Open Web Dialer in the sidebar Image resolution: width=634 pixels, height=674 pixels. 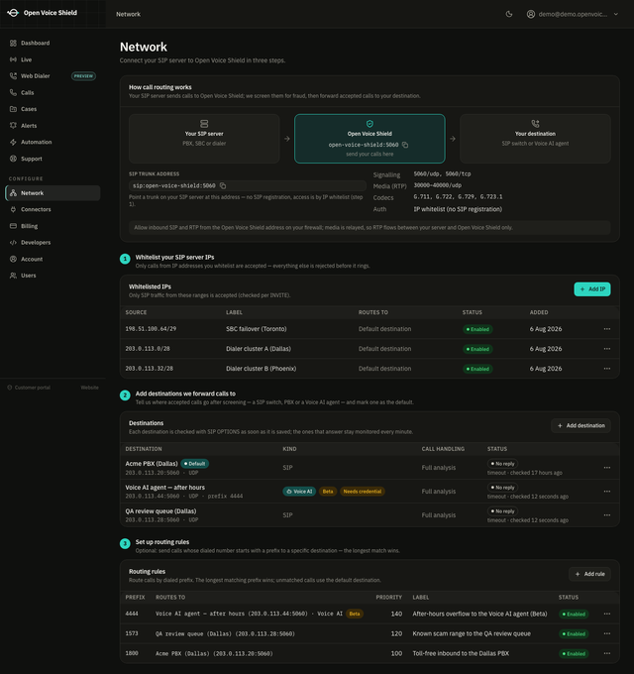pyautogui.click(x=53, y=76)
